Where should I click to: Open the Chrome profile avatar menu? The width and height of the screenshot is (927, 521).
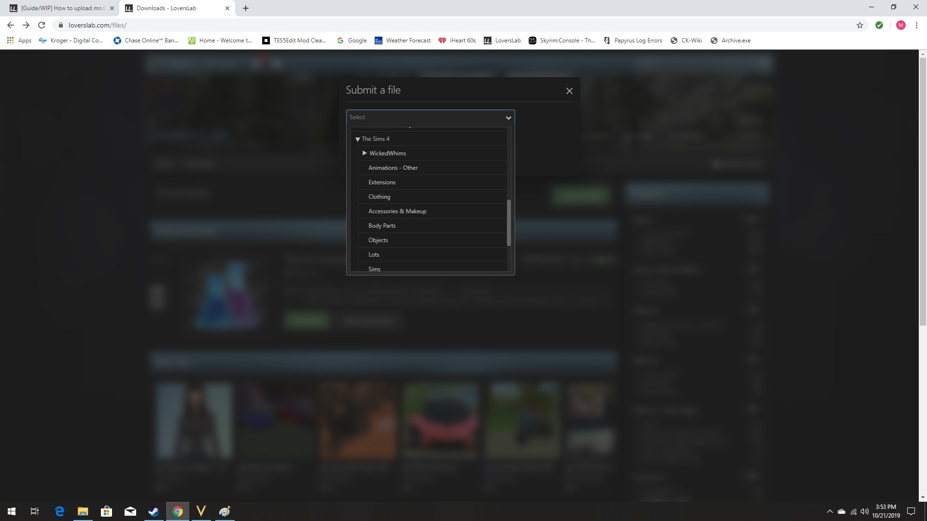[900, 25]
